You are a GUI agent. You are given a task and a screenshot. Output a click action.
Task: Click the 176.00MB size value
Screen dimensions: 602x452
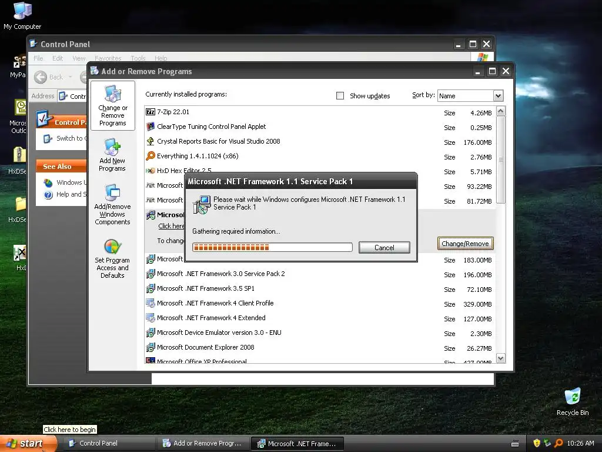point(477,142)
